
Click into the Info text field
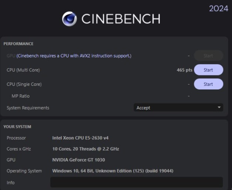pyautogui.click(x=136, y=182)
